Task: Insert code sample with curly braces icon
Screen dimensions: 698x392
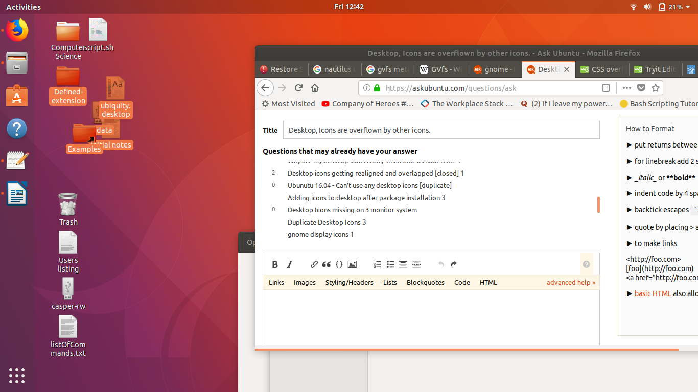Action: [339, 264]
